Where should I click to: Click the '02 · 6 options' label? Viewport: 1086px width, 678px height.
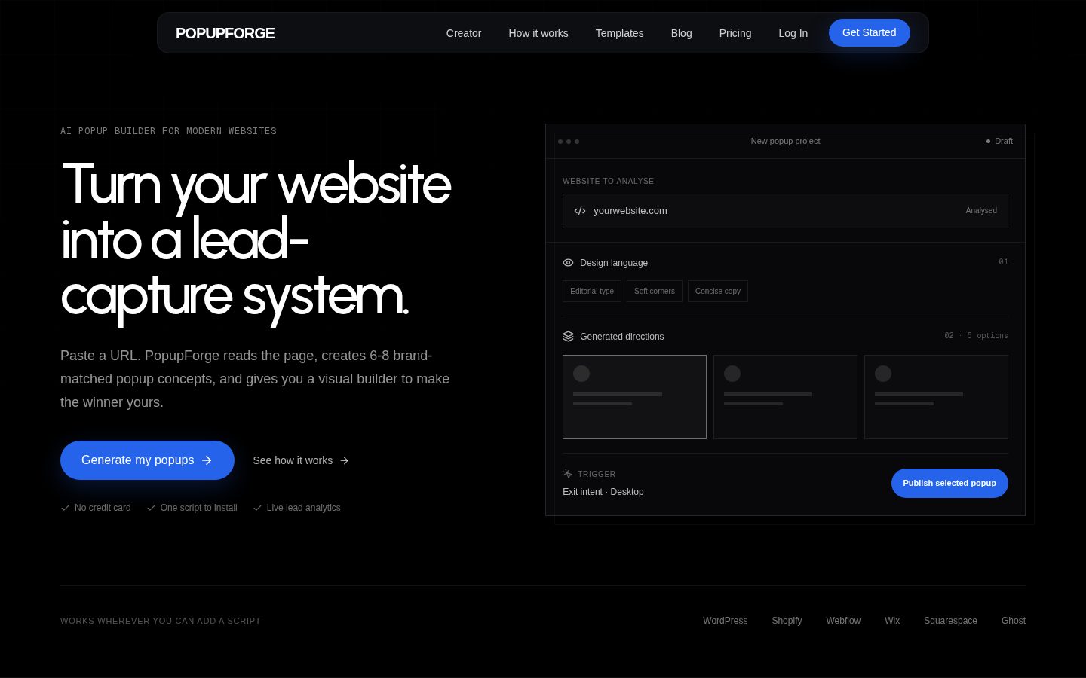976,336
